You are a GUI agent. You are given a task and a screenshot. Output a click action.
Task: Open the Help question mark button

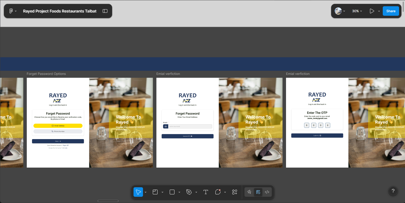coord(393,191)
